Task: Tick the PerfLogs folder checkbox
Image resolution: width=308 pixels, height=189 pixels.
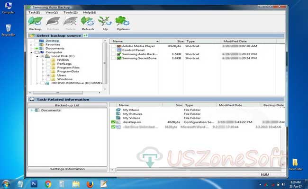Action: (x=48, y=64)
